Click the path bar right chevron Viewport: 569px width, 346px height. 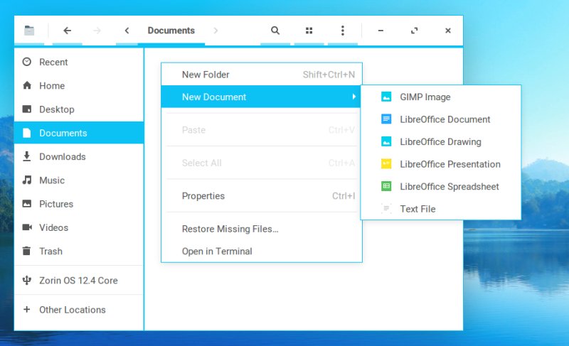216,31
